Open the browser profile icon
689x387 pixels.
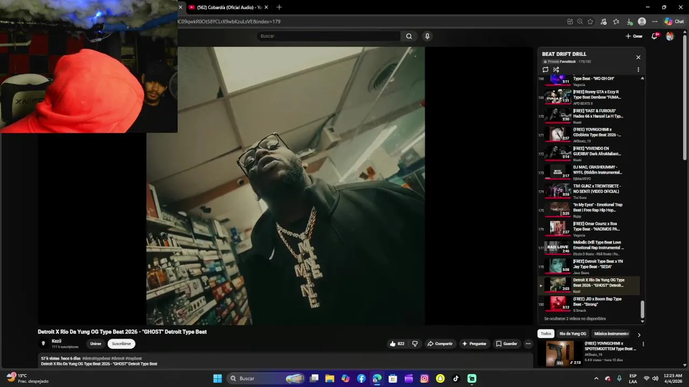pos(642,21)
